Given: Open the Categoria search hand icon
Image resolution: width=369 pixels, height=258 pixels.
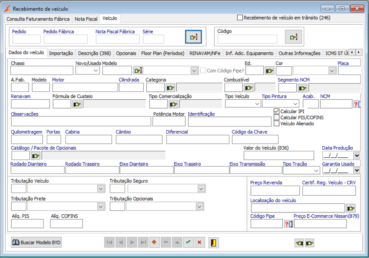Looking at the screenshot, I should pyautogui.click(x=170, y=88).
